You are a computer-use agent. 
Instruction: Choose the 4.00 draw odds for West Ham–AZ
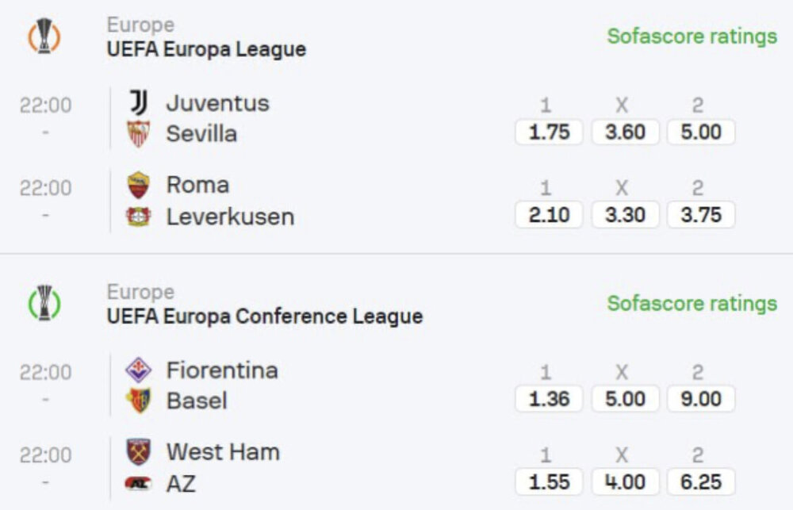pos(625,481)
